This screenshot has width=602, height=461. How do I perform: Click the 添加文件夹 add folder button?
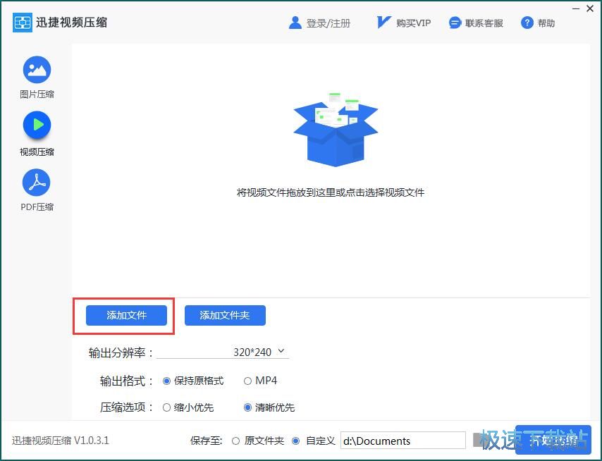point(225,316)
